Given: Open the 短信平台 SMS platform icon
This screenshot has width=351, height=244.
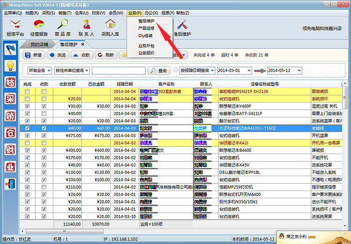Looking at the screenshot, I should click(x=15, y=27).
